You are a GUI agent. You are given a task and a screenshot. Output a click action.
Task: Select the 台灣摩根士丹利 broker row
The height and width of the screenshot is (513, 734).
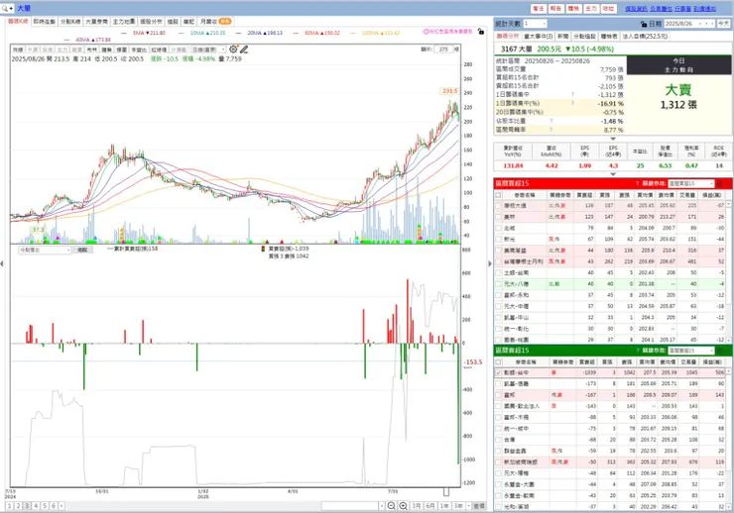610,261
